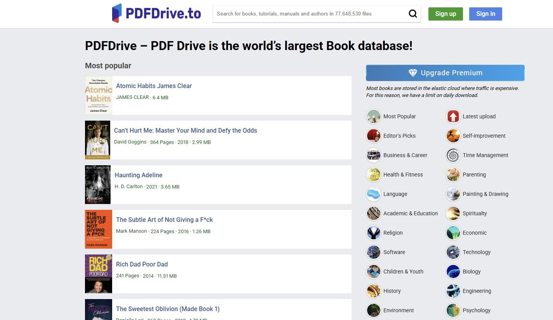Click The Sweetest Oblivion cover thumbnail

click(x=99, y=310)
